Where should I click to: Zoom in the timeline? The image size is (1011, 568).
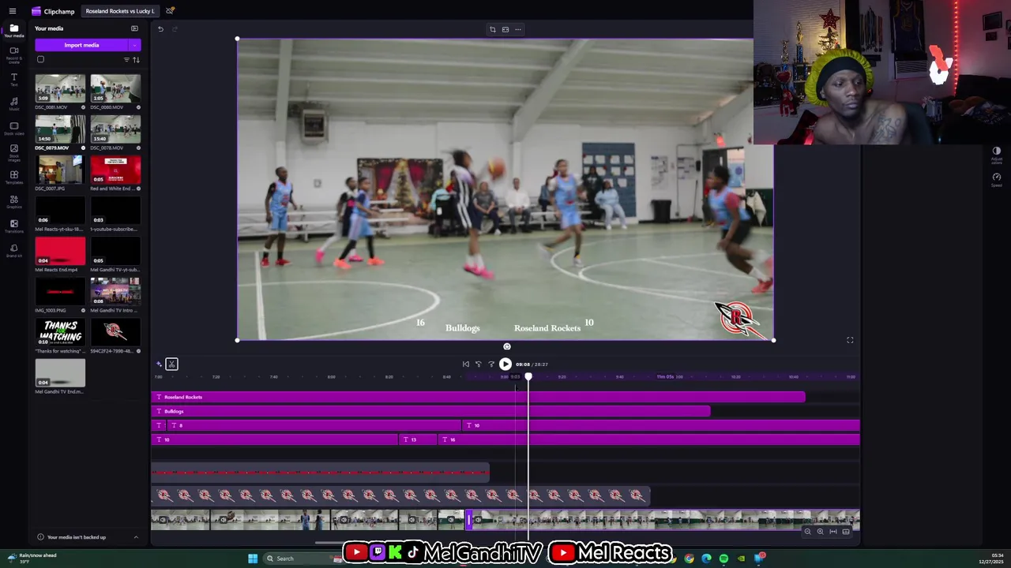(x=820, y=532)
